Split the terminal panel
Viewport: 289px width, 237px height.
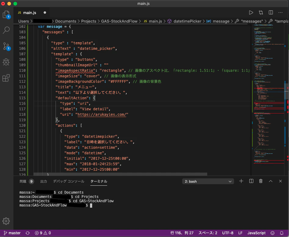pyautogui.click(x=251, y=181)
